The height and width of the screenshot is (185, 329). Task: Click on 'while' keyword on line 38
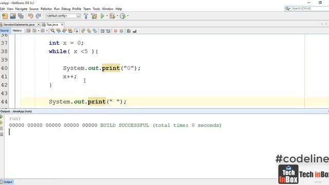58,51
